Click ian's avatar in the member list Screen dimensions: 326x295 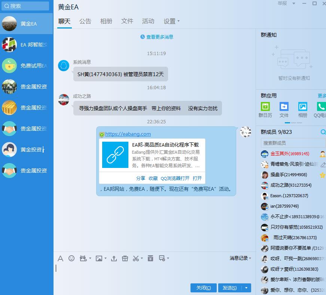click(x=265, y=206)
